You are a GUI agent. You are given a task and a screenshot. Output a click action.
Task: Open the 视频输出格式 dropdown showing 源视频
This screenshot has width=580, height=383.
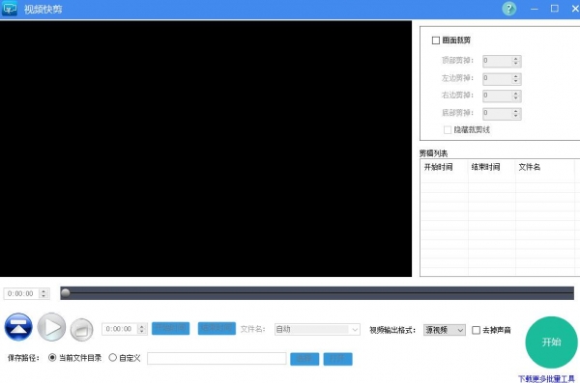coord(445,330)
